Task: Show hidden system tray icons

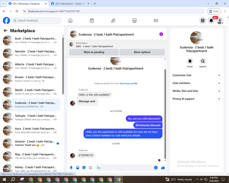Action: pos(197,179)
